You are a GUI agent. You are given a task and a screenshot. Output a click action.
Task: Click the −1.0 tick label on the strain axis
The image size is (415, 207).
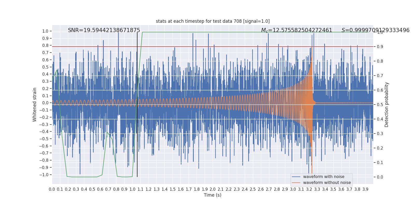[x=44, y=175]
